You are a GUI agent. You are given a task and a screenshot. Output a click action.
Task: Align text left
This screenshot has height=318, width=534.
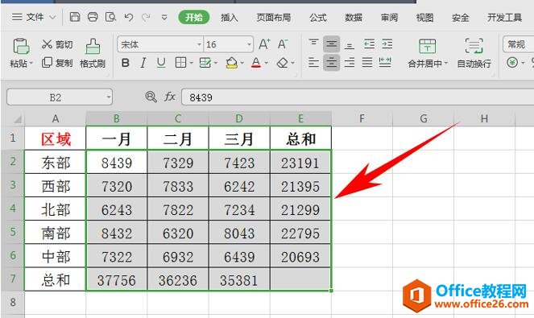click(x=313, y=62)
